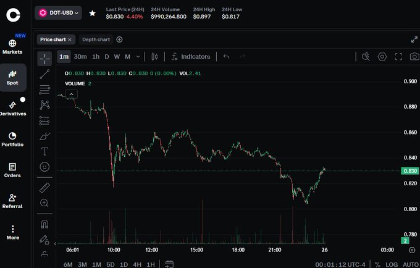Open the More menu
This screenshot has height=268, width=420.
pos(12,232)
